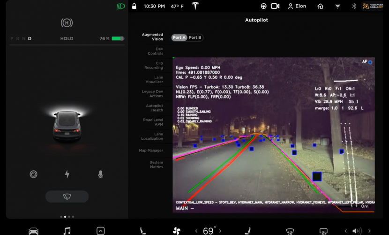
Task: Tap the windshield wiper button
Action: 67,196
